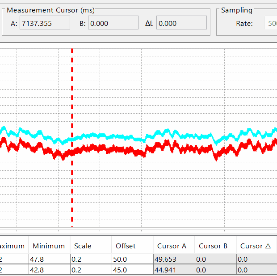Select the Cursor B time input field

[x=113, y=23]
